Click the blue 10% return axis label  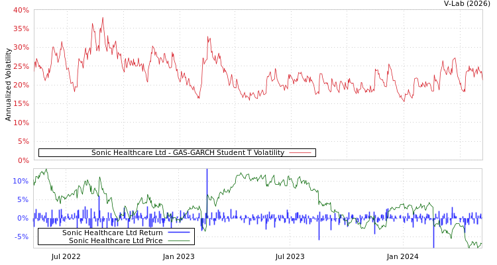[21, 181]
